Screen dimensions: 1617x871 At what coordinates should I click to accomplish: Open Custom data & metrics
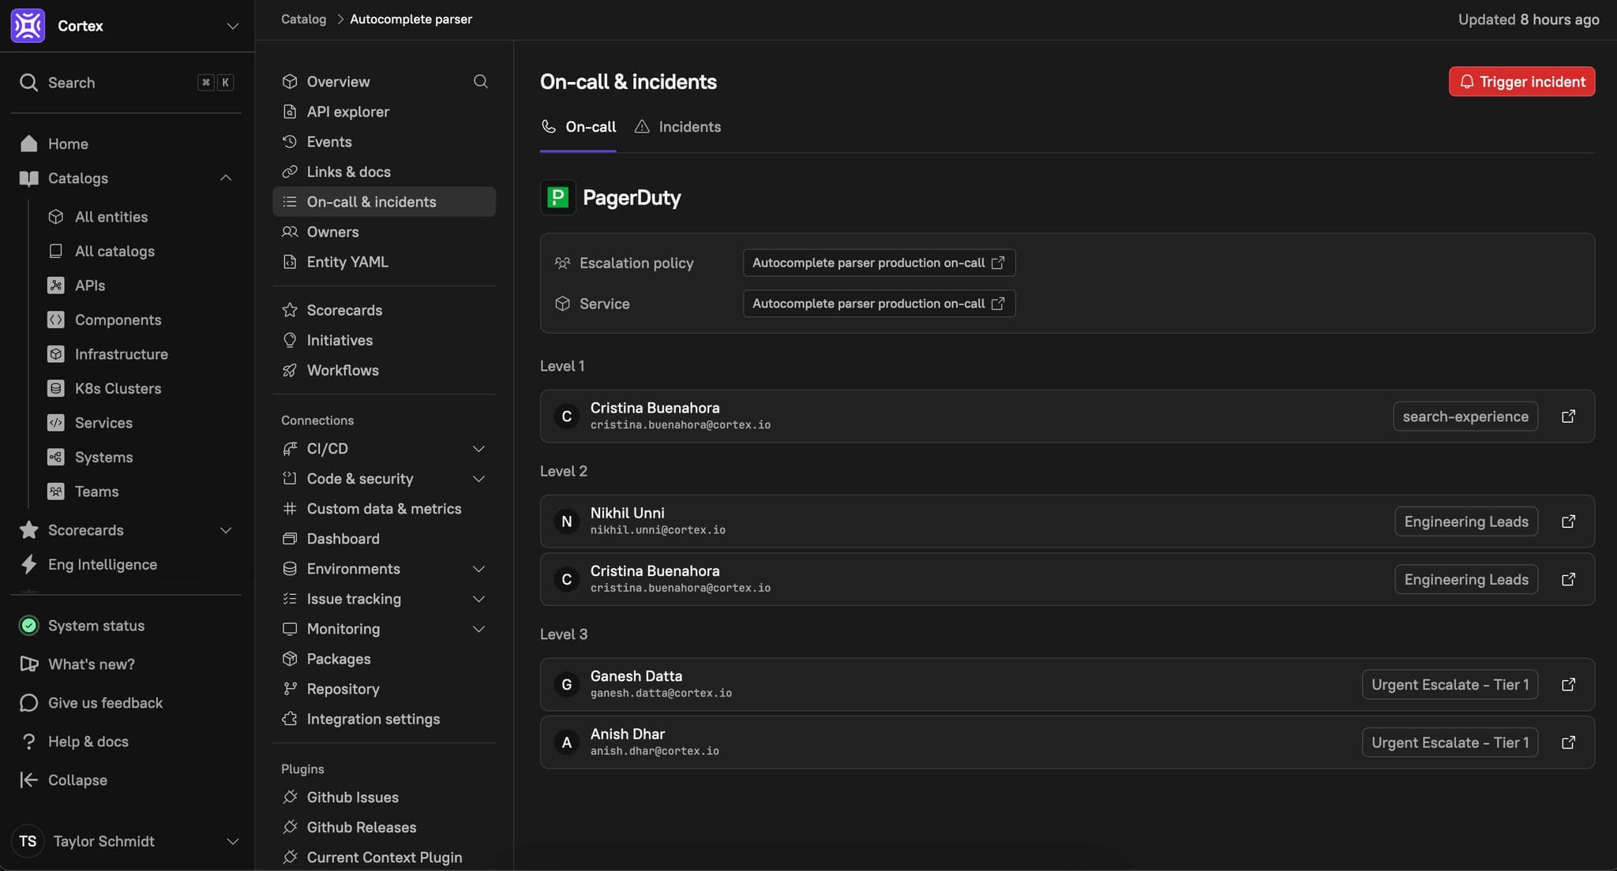pos(384,509)
